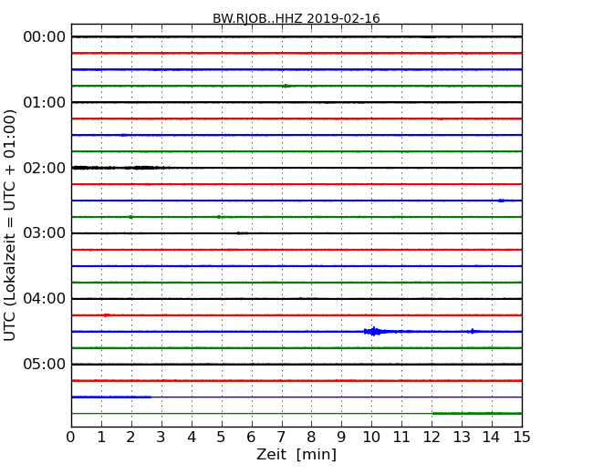Click the 05:00 time label

click(45, 364)
